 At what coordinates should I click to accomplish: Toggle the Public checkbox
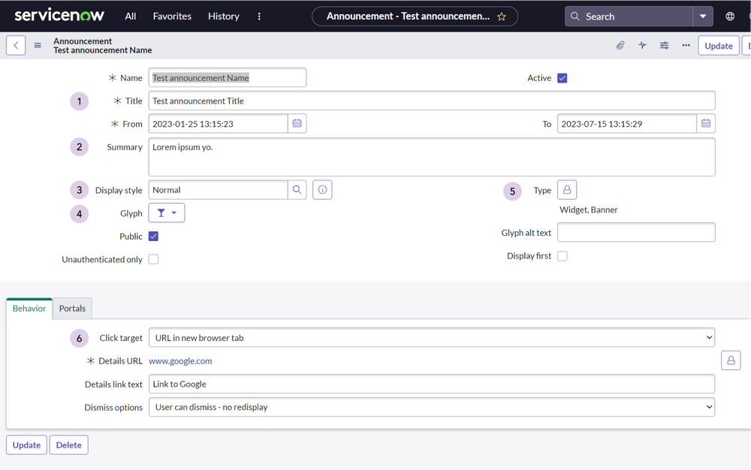coord(153,237)
